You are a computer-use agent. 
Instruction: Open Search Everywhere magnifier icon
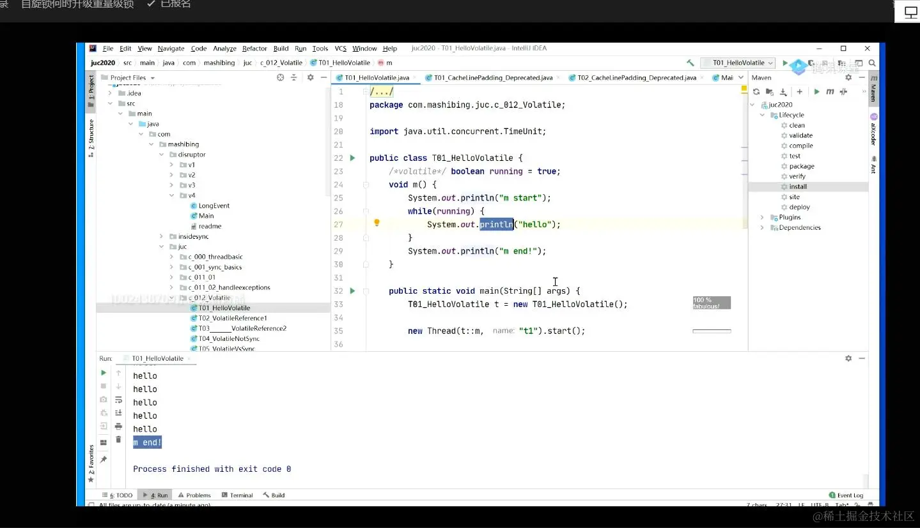point(872,63)
